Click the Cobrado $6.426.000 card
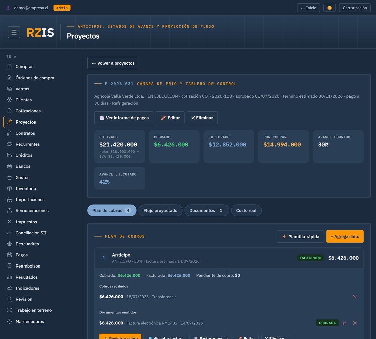This screenshot has width=376, height=339. pyautogui.click(x=174, y=146)
